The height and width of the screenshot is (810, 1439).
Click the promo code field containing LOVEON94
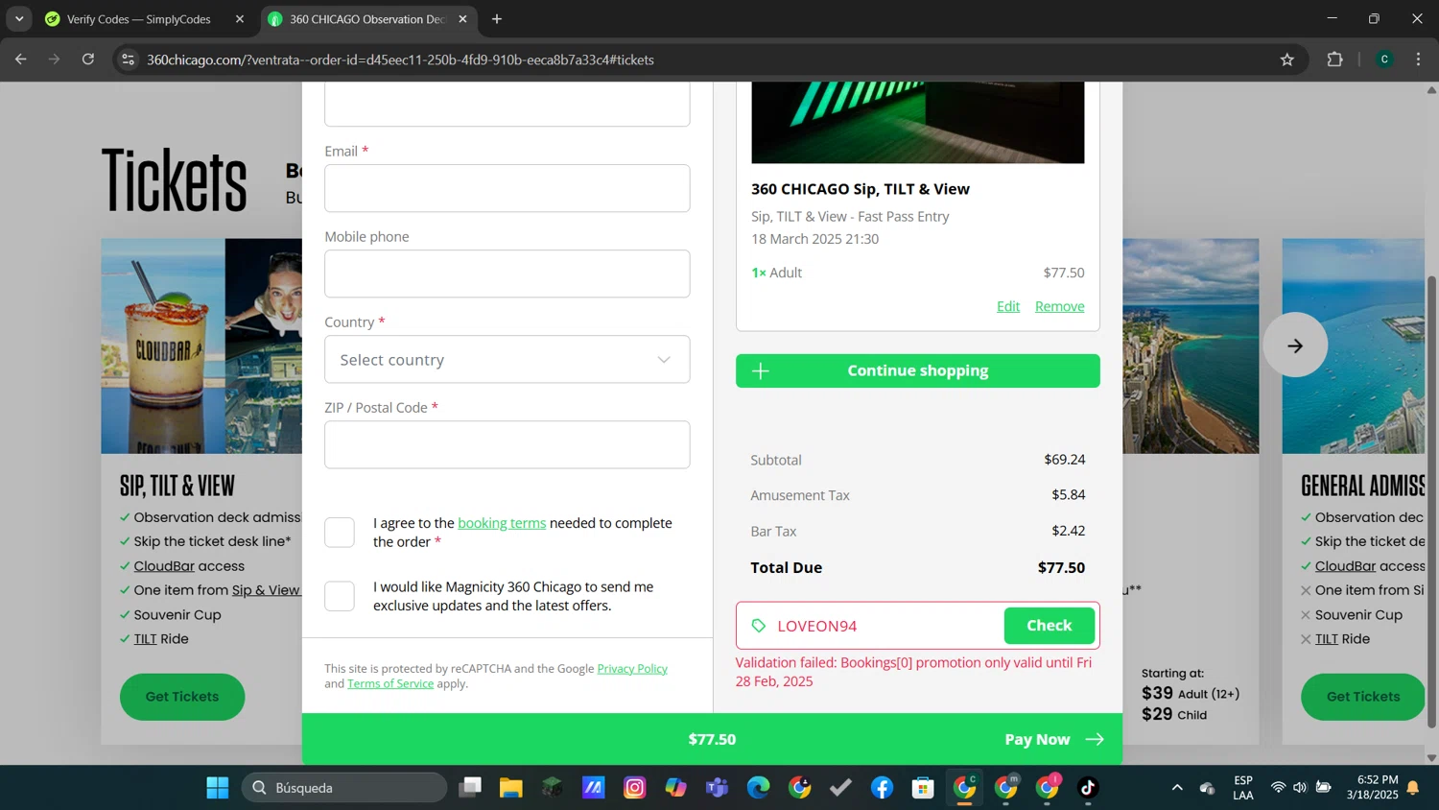(x=887, y=626)
